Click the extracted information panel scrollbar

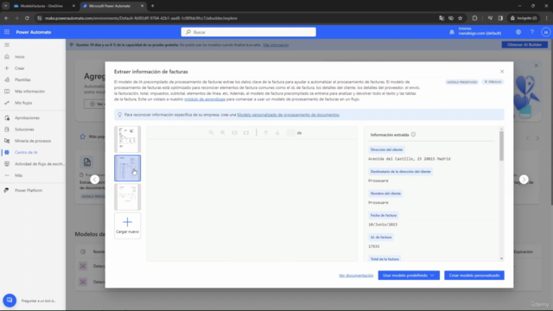501,146
